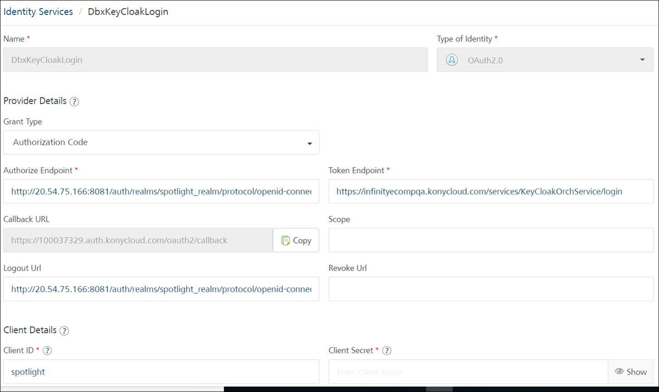Open the Type of Identity dropdown
Viewport: 659px width, 392px height.
(545, 60)
